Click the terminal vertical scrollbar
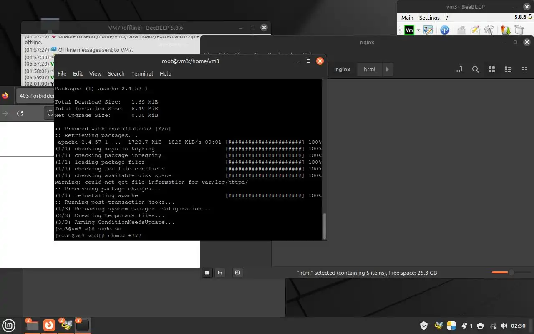Viewport: 534px width, 334px height. click(325, 225)
